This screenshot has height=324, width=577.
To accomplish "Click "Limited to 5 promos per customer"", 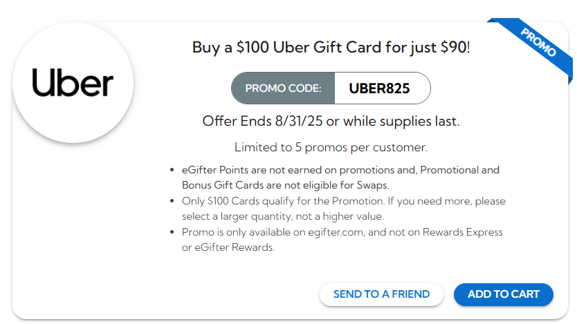I will pyautogui.click(x=331, y=147).
